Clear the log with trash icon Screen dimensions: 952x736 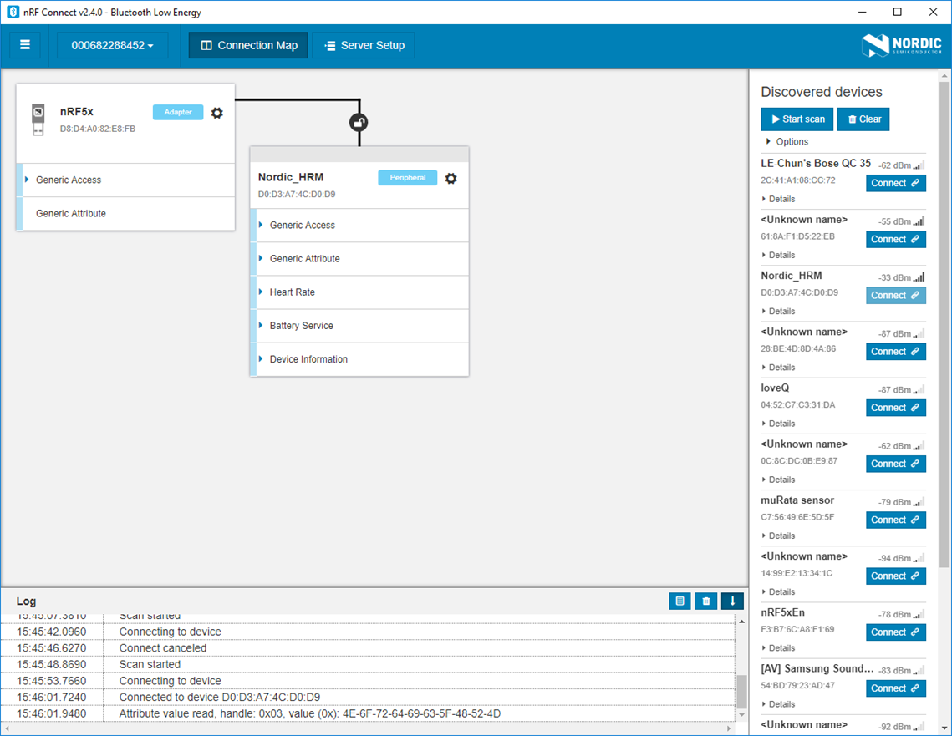pos(706,601)
